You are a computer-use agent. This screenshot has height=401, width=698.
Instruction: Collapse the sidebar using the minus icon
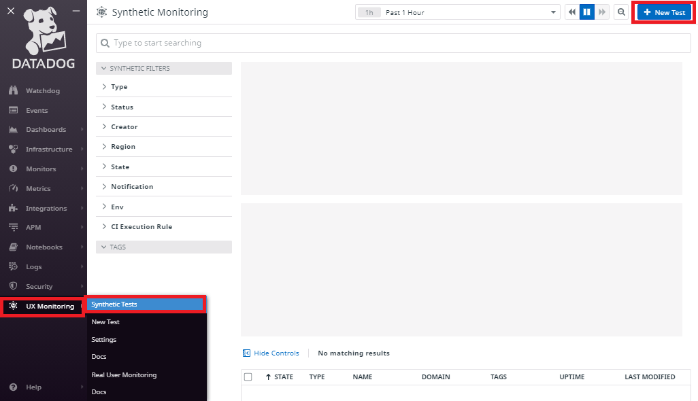(76, 11)
